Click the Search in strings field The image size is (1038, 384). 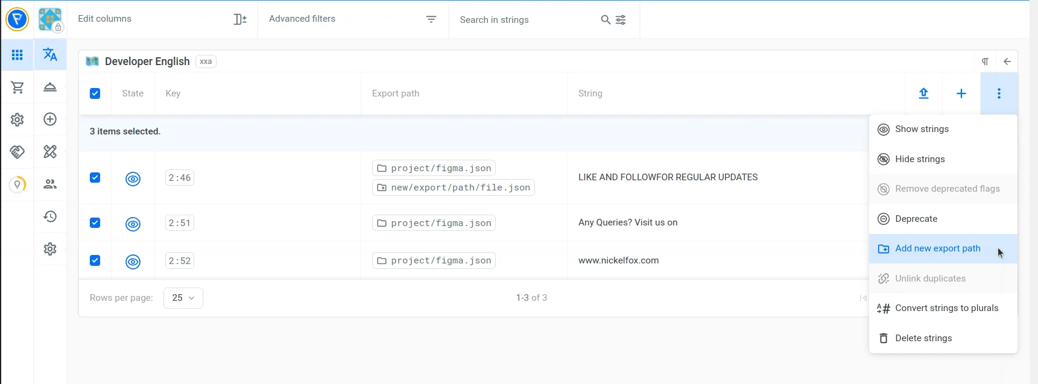point(525,20)
